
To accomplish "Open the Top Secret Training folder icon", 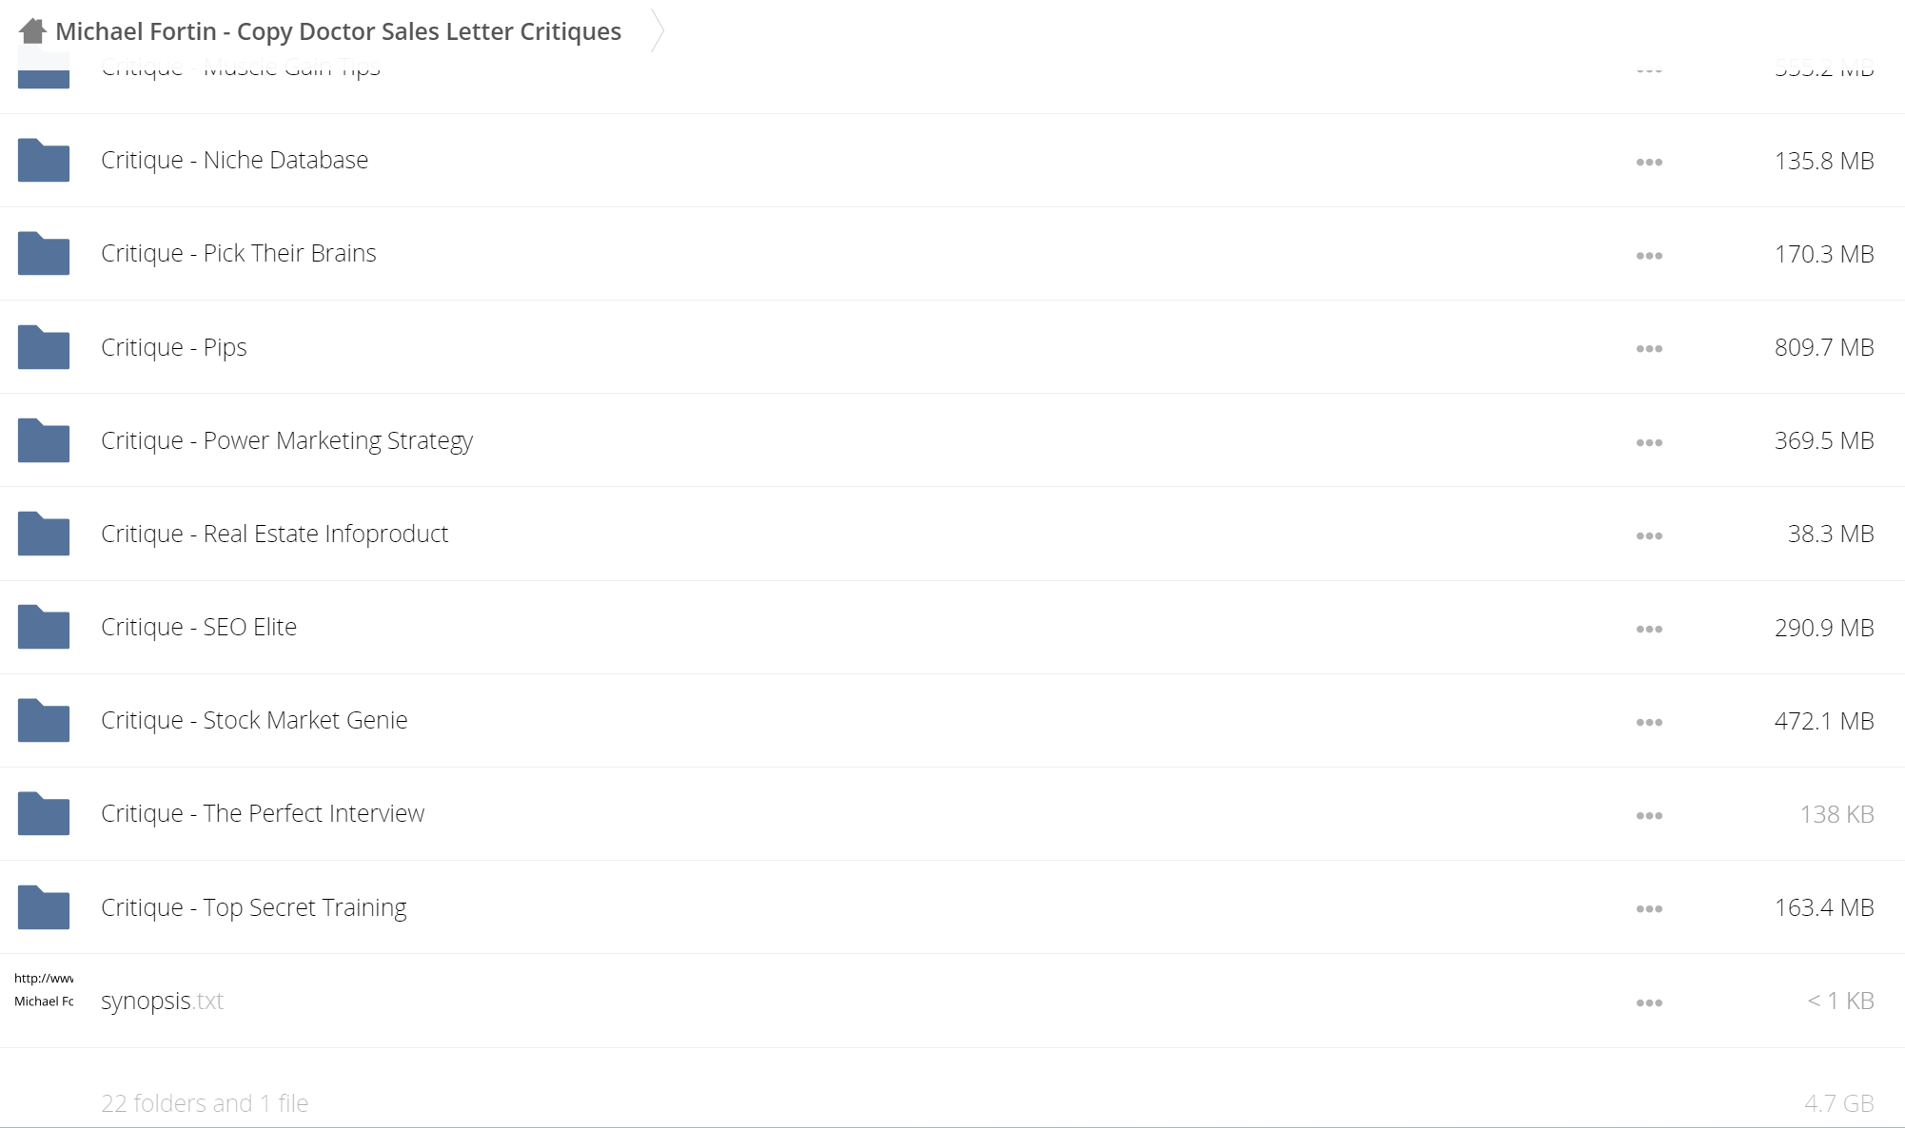I will (x=44, y=907).
